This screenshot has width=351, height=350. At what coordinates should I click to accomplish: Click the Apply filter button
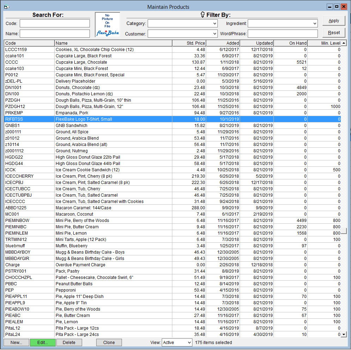334,21
